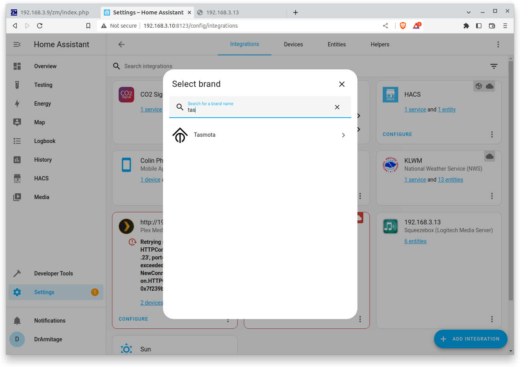
Task: Open the Testing dashboard
Action: click(56, 85)
